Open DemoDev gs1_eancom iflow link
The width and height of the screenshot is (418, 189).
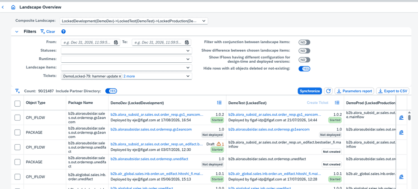(157, 114)
